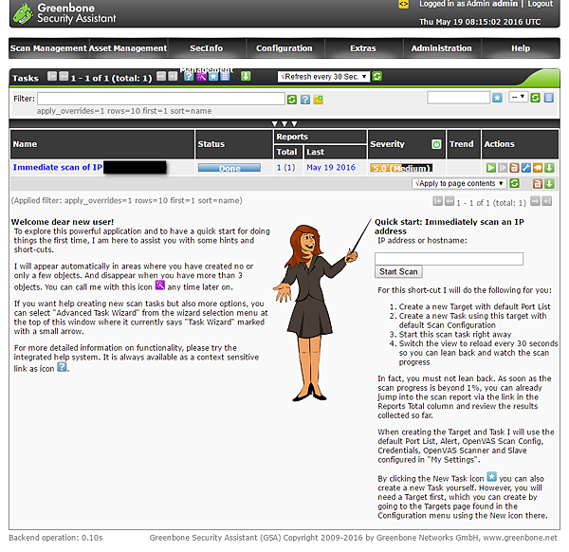
Task: Open Apply to page contents dropdown
Action: [x=459, y=183]
